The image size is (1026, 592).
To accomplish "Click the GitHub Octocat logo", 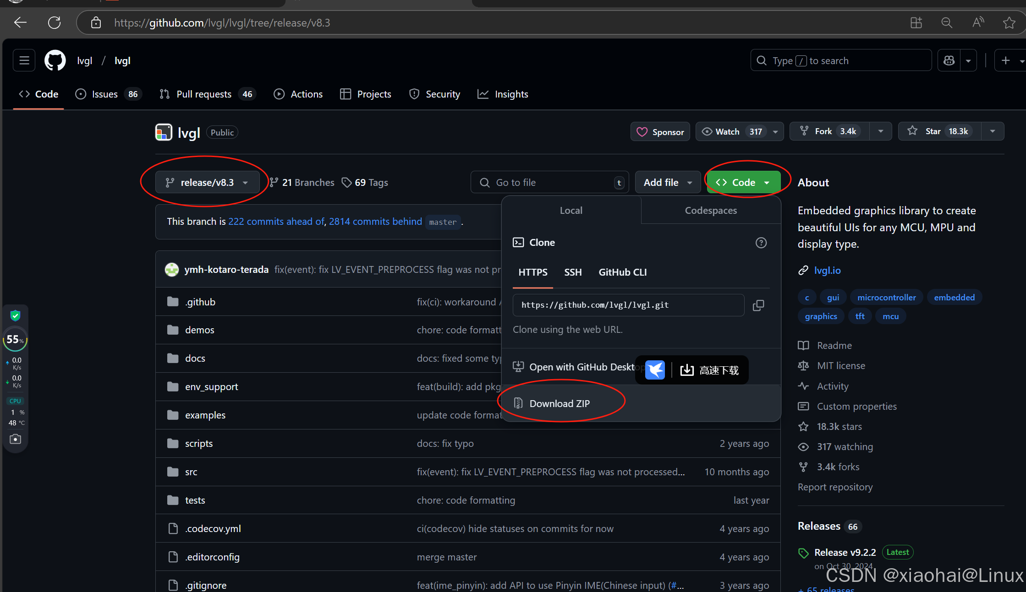I will (55, 60).
